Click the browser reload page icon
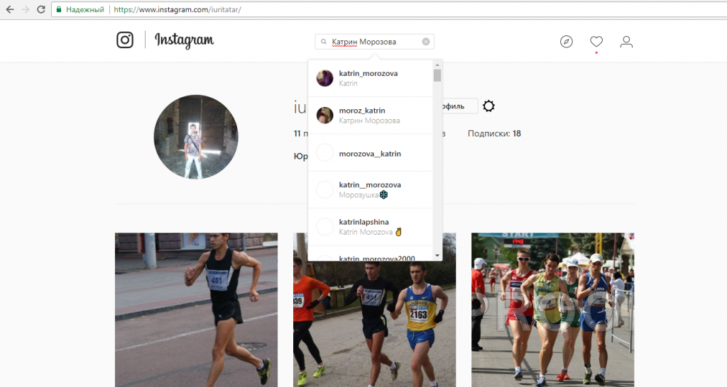 coord(41,10)
